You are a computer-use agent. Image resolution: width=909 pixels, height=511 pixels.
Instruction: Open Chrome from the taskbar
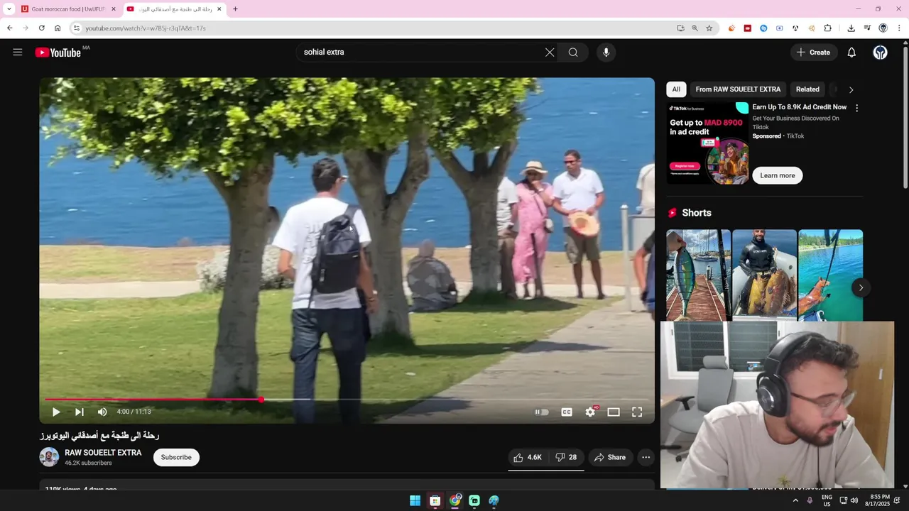coord(454,500)
